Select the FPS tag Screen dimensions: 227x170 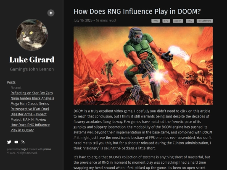tap(166, 21)
